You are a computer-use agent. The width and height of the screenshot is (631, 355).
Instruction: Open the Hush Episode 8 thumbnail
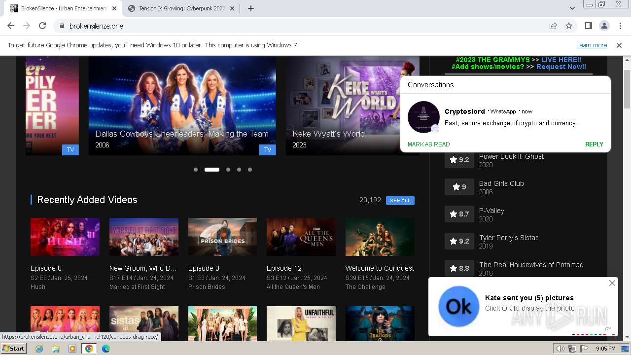[x=65, y=237]
